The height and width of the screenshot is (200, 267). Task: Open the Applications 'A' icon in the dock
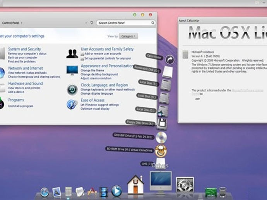[92, 192]
